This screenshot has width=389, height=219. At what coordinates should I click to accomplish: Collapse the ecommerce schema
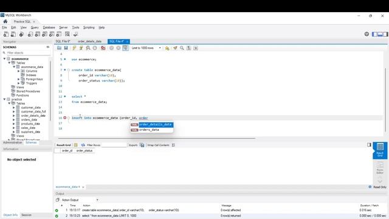[x=4, y=59]
